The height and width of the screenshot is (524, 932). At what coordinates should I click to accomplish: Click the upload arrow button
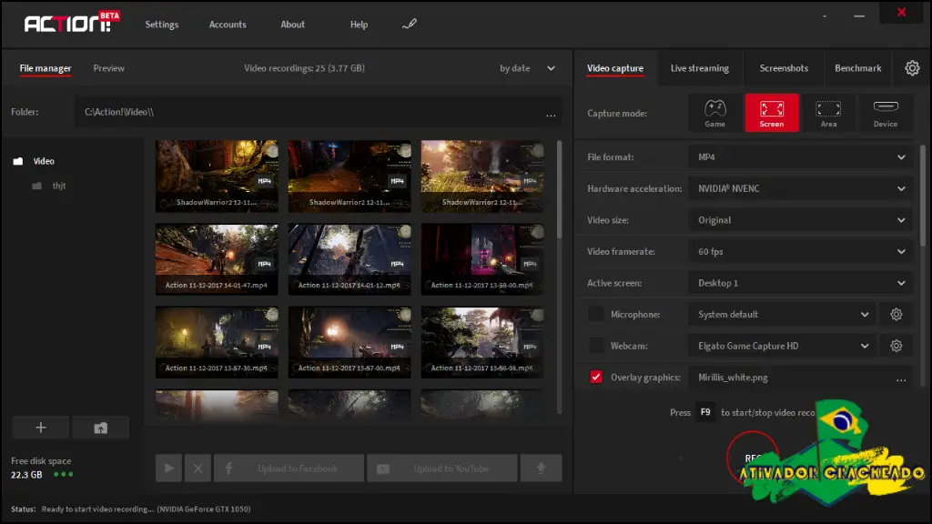[541, 469]
